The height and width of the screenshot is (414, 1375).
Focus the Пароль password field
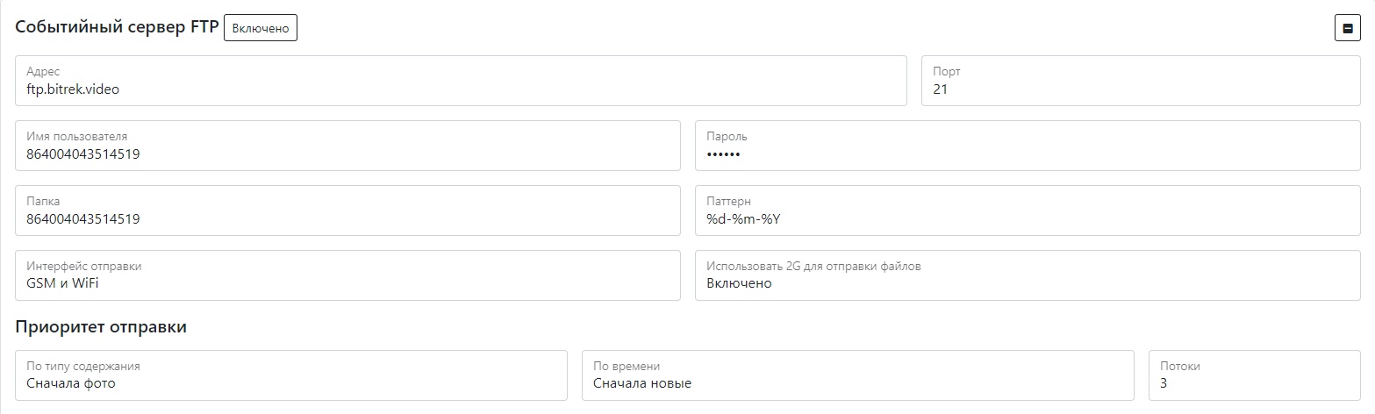(x=1027, y=146)
